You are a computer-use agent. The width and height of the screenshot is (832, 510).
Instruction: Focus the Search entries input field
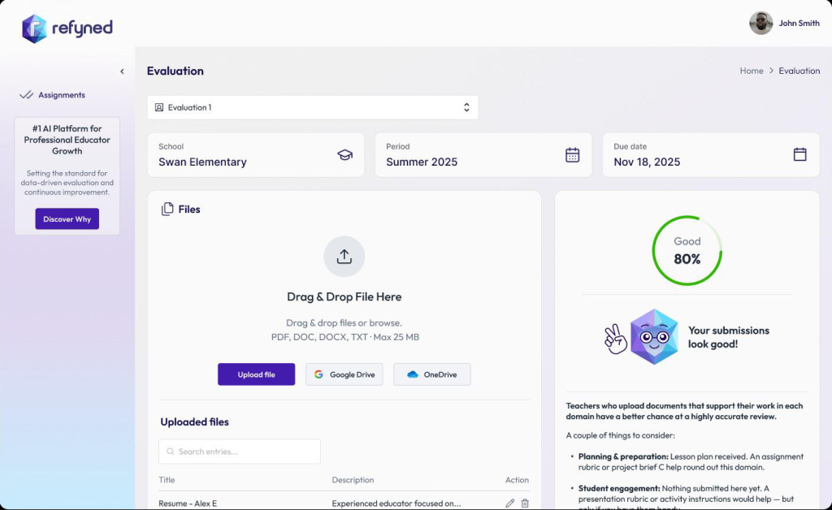click(x=240, y=452)
